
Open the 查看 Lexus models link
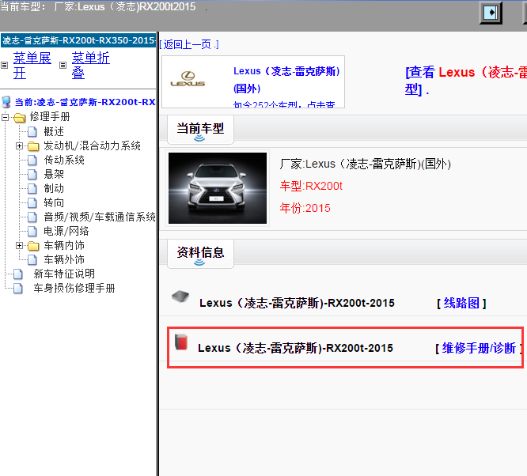pos(466,81)
